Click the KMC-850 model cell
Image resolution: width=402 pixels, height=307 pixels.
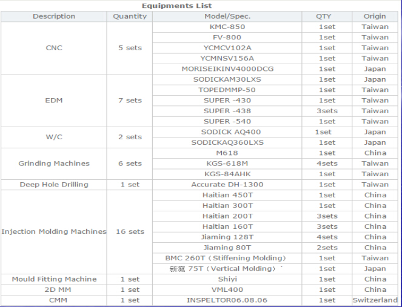pyautogui.click(x=227, y=27)
